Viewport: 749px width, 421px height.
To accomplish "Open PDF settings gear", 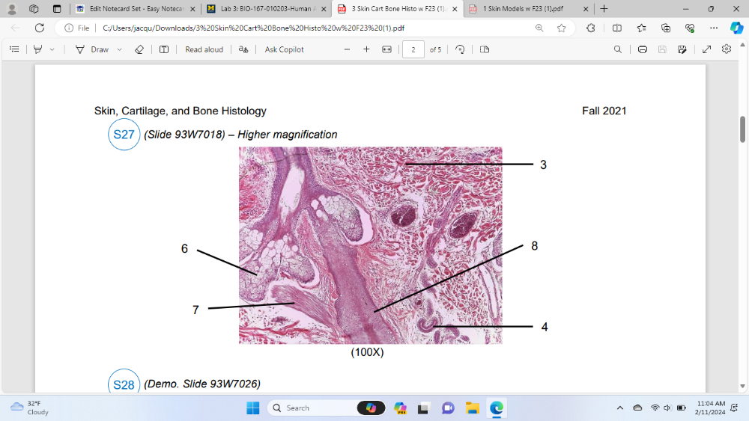I will click(726, 49).
